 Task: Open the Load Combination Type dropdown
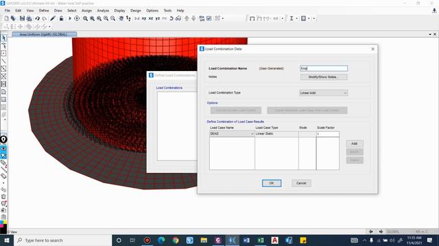pyautogui.click(x=324, y=93)
